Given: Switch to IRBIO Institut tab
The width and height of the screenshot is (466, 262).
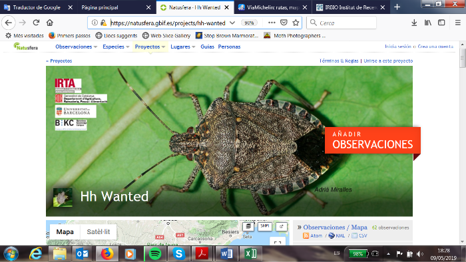Looking at the screenshot, I should click(351, 7).
